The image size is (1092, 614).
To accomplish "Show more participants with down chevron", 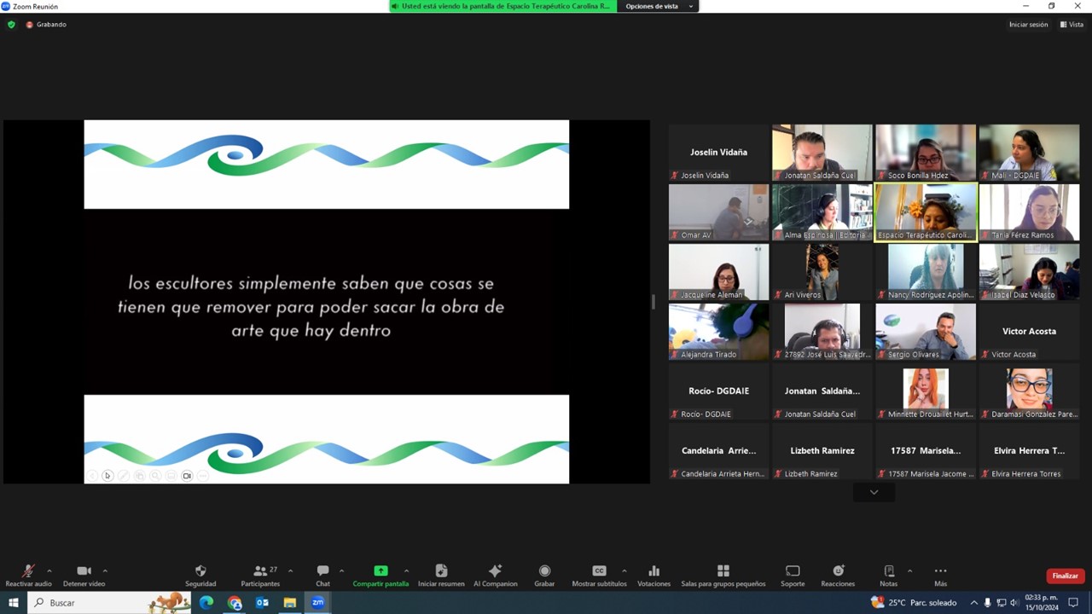I will click(x=874, y=492).
